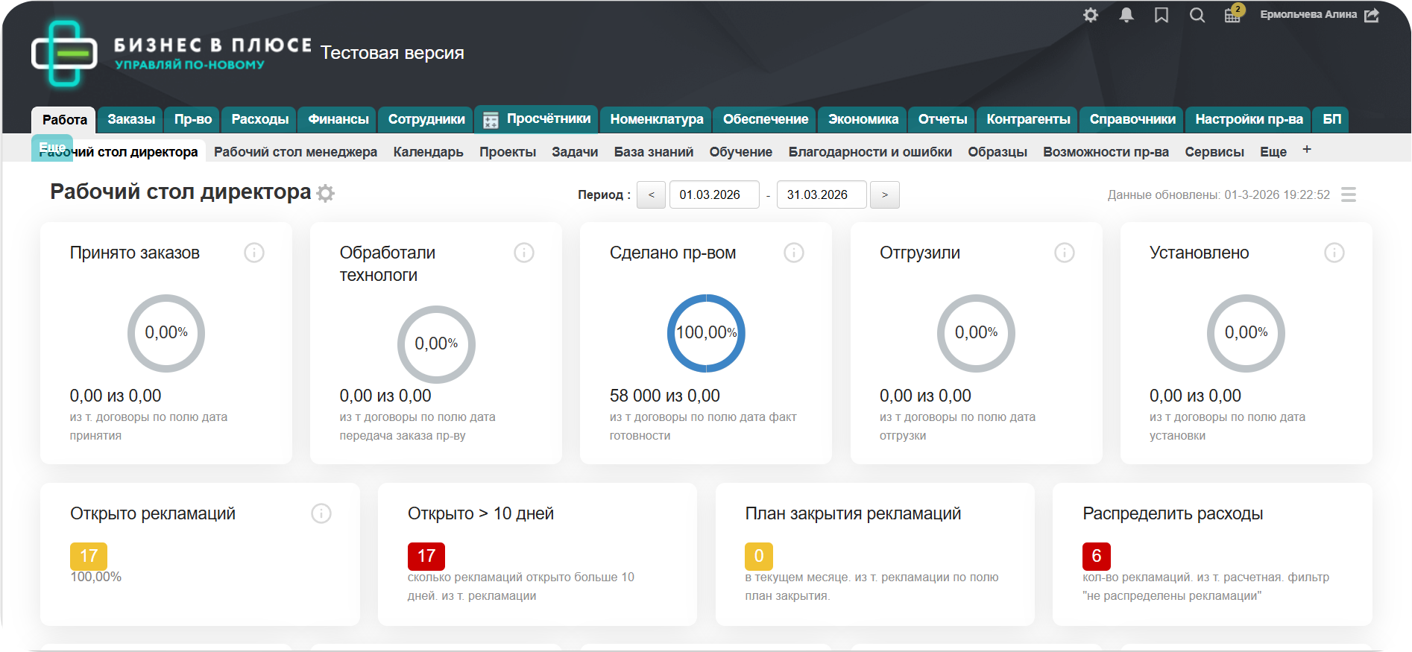This screenshot has height=652, width=1412.
Task: Click the 100,00% progress ring in Сделано пр-вом
Action: (x=706, y=333)
